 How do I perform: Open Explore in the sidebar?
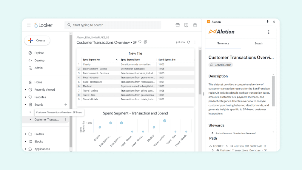coord(39,53)
